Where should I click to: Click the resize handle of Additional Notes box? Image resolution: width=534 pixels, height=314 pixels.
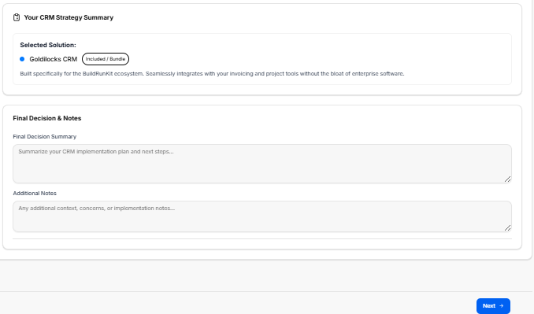pyautogui.click(x=507, y=228)
